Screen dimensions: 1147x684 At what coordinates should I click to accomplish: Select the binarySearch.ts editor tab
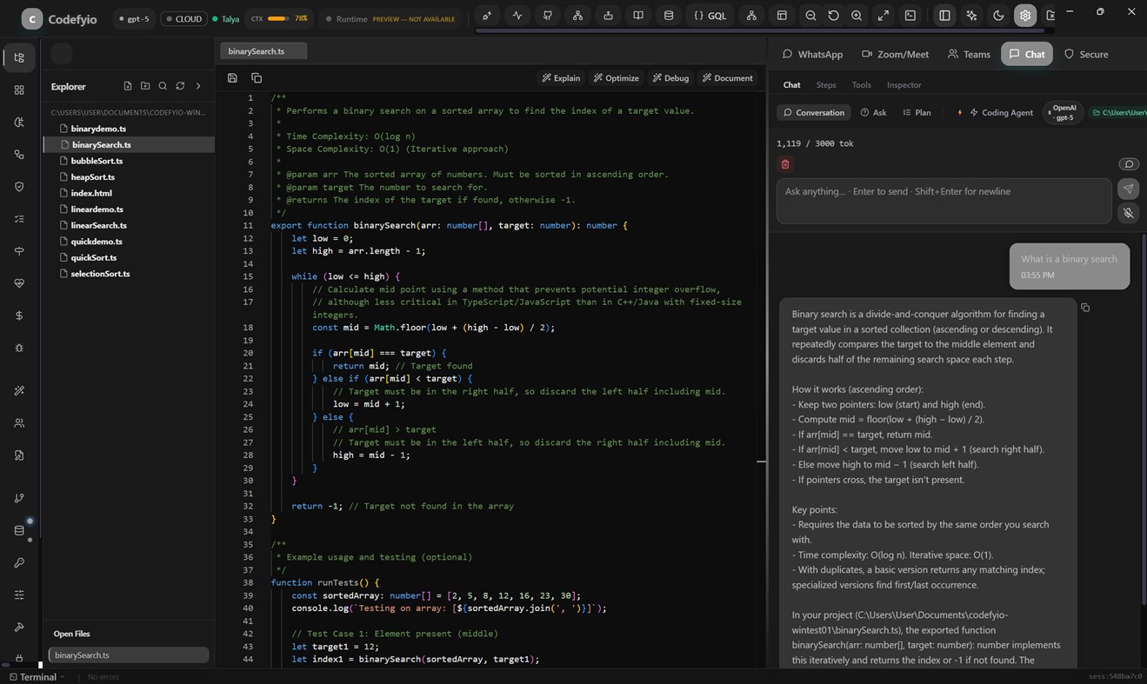click(263, 51)
